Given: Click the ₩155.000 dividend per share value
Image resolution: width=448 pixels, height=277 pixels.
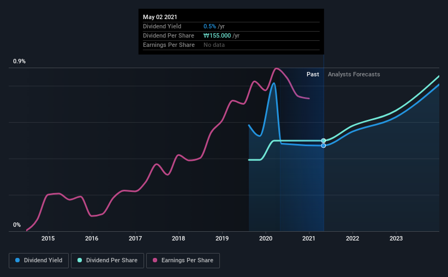Looking at the screenshot, I should [217, 35].
